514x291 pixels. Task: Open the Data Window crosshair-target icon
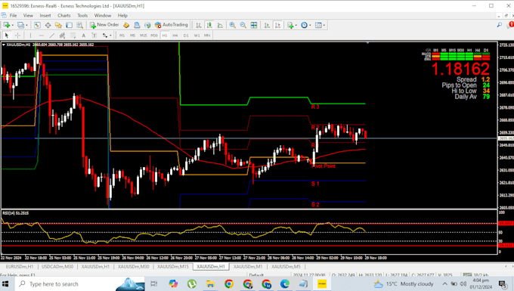click(x=48, y=25)
